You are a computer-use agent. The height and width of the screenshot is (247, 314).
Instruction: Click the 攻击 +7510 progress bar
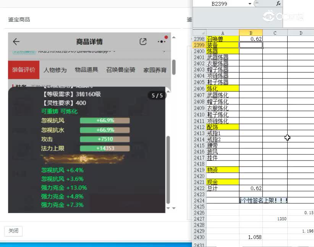(105, 139)
